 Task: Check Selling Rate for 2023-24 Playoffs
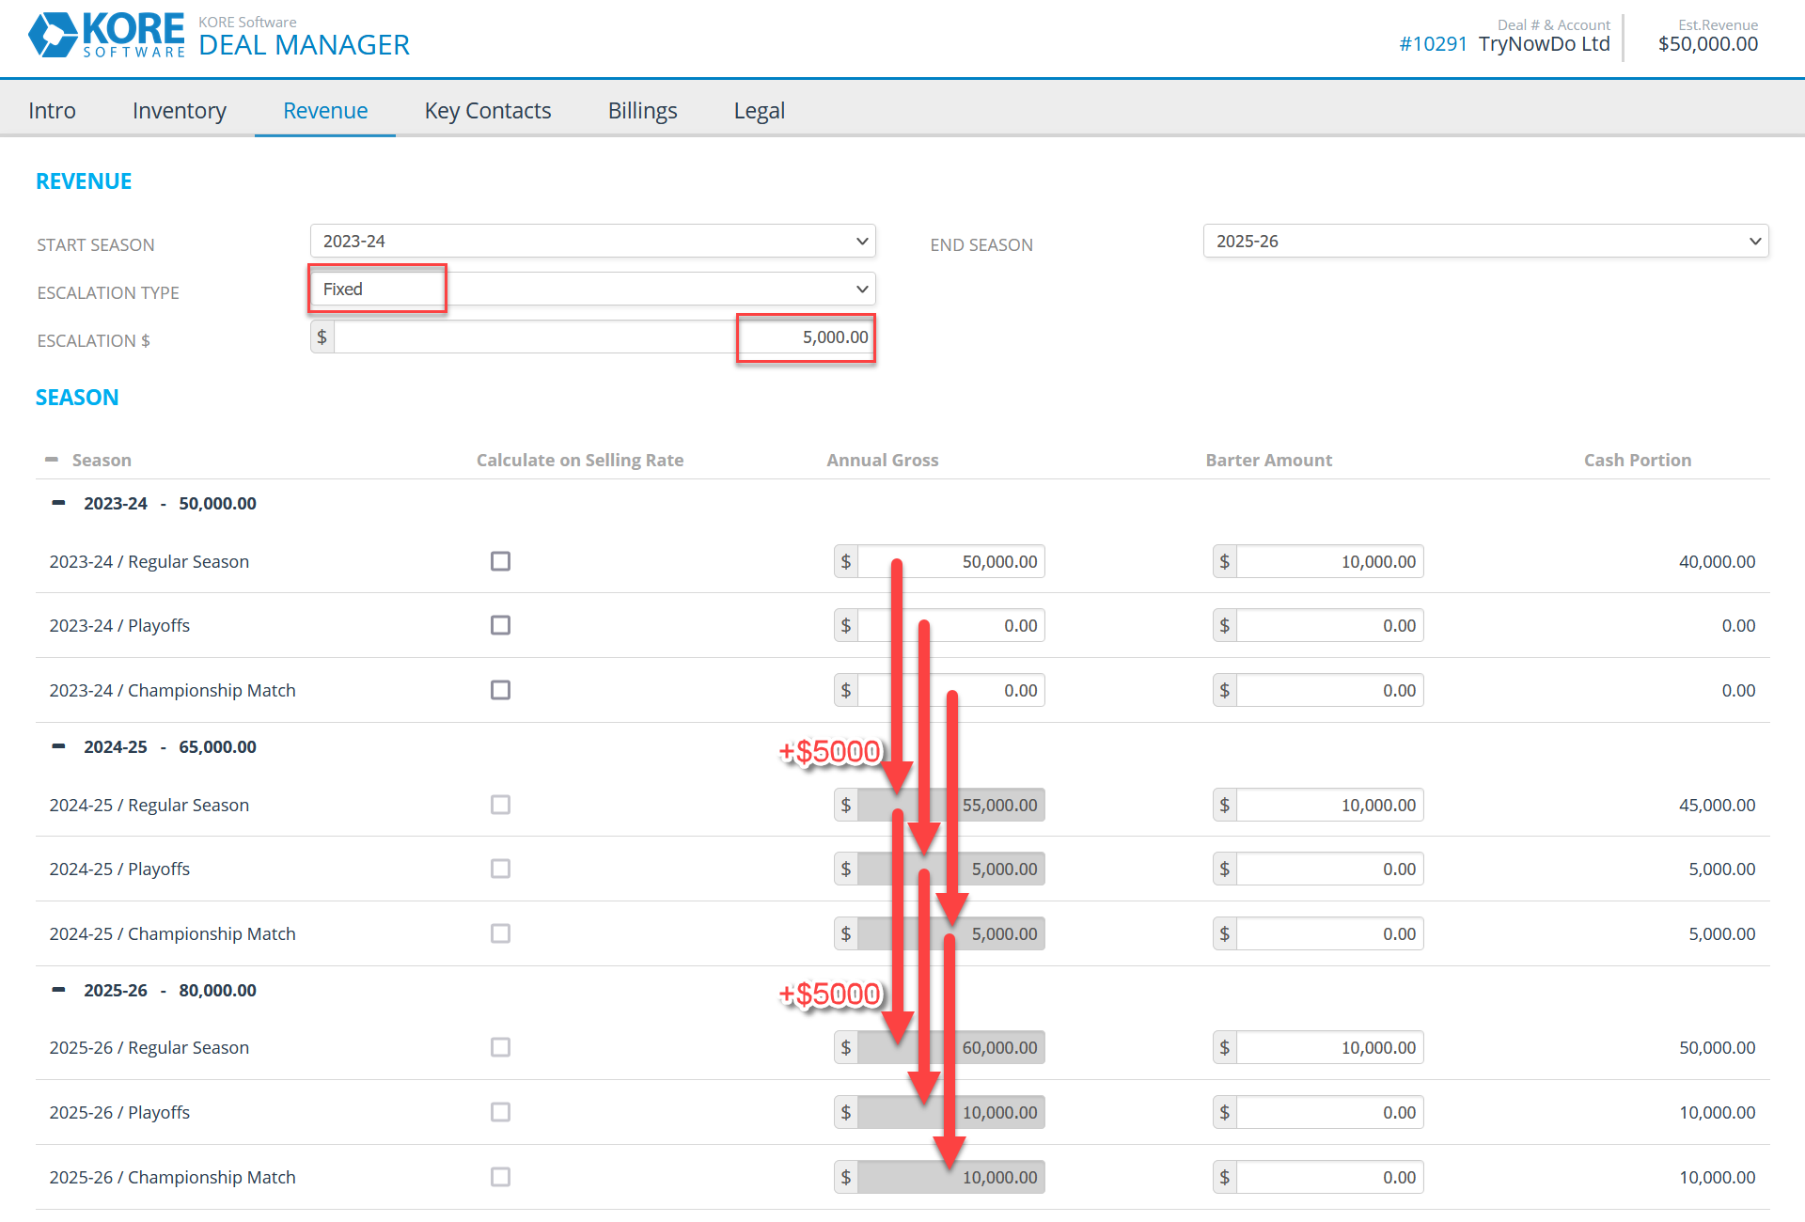500,625
